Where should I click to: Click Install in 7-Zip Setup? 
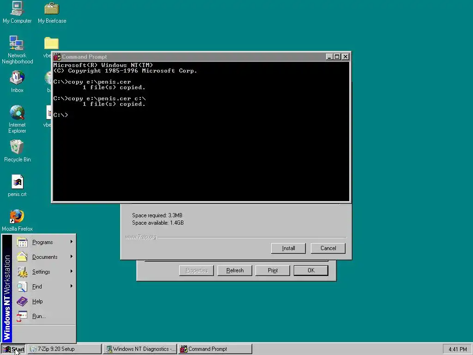pyautogui.click(x=288, y=248)
